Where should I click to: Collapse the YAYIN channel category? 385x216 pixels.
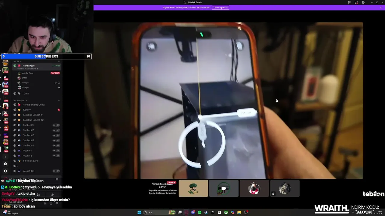pos(17,61)
